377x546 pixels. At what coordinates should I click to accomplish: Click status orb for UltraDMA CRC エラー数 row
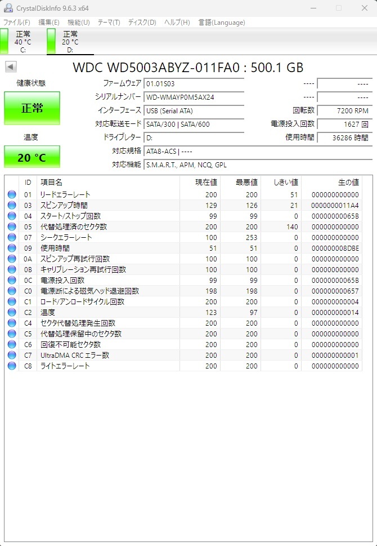coord(12,355)
